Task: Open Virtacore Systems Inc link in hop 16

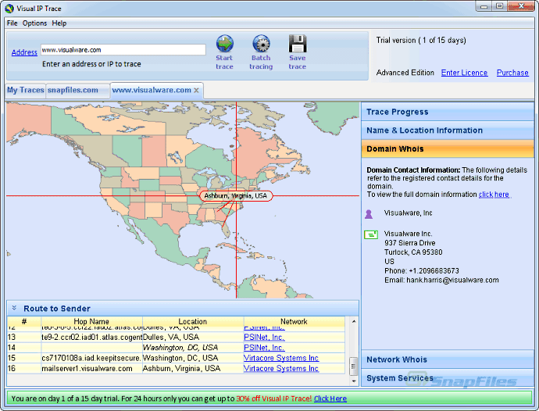Action: 281,368
